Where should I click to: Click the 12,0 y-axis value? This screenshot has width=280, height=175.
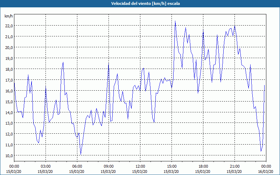pos(9,134)
